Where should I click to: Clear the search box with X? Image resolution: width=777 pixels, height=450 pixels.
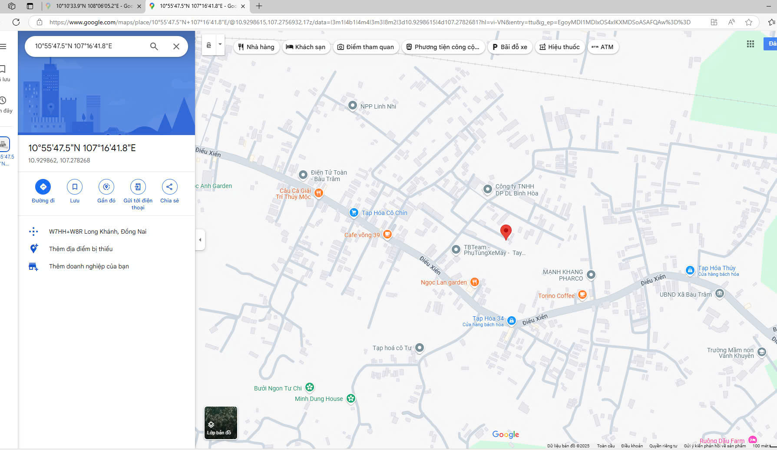(176, 46)
